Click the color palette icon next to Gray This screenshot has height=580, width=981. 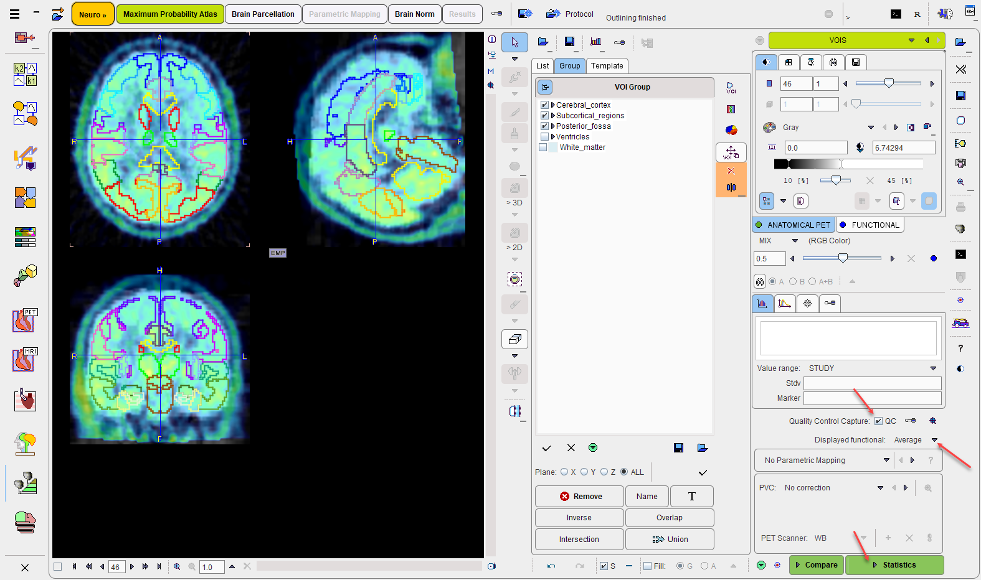[769, 127]
